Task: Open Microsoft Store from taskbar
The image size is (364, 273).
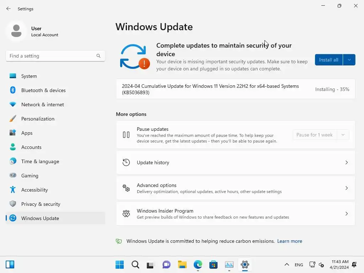Action: (213, 264)
